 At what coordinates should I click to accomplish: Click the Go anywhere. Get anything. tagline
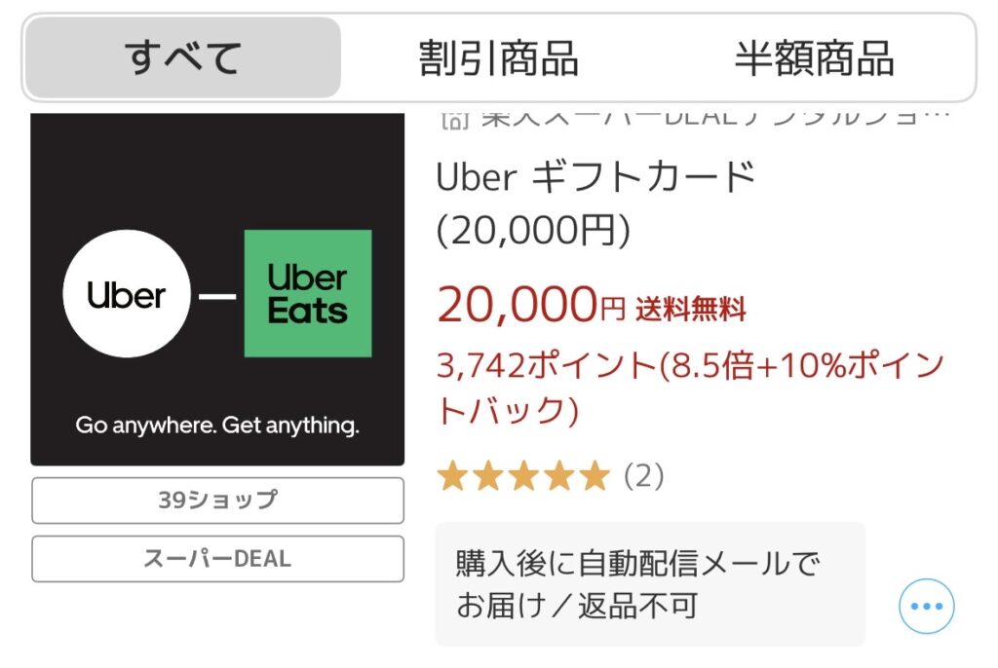[x=217, y=426]
